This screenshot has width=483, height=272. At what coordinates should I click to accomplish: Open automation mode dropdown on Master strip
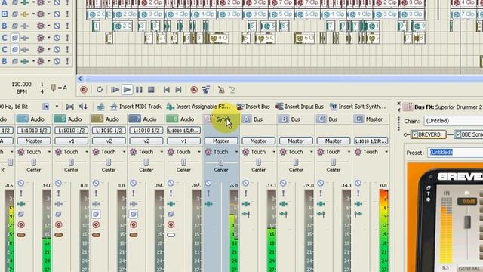pos(386,152)
